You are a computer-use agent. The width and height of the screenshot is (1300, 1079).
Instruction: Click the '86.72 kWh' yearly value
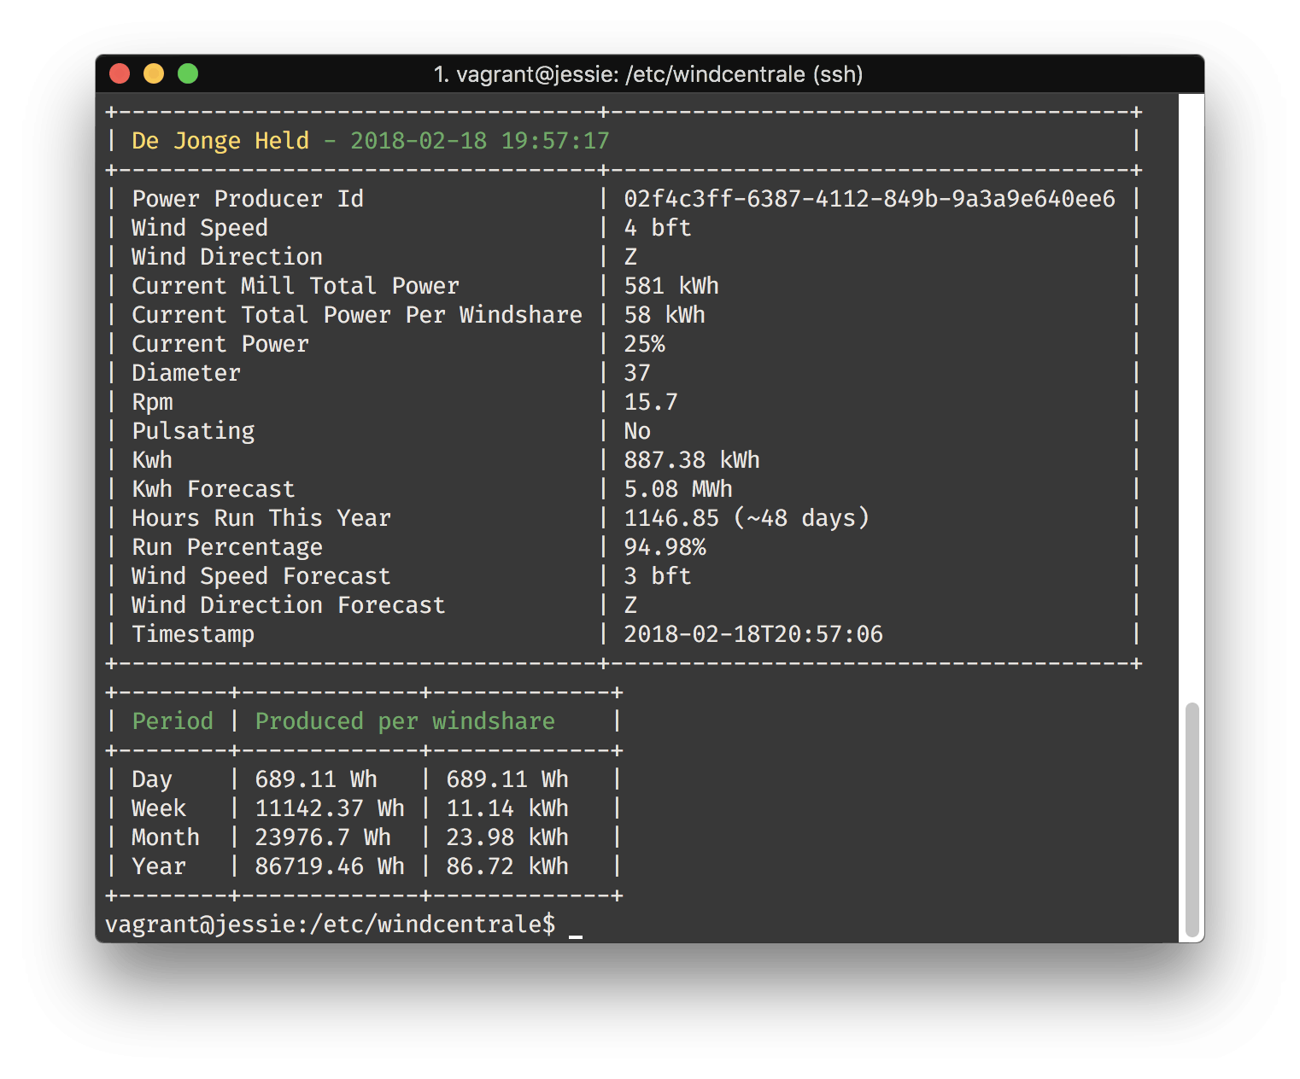point(507,866)
